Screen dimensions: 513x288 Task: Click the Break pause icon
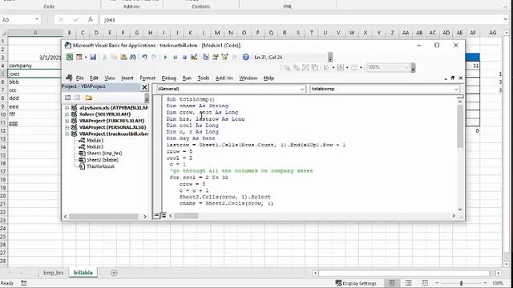click(175, 57)
